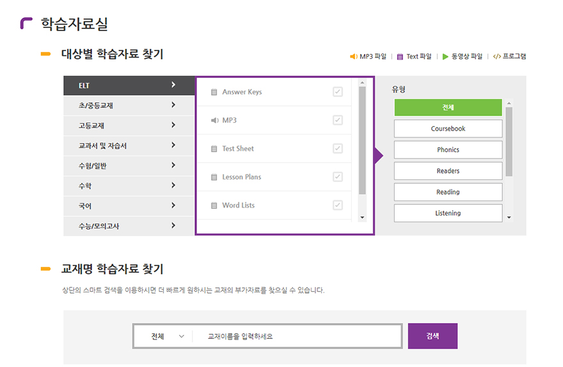Select the 고등교재 menu item

click(x=129, y=125)
